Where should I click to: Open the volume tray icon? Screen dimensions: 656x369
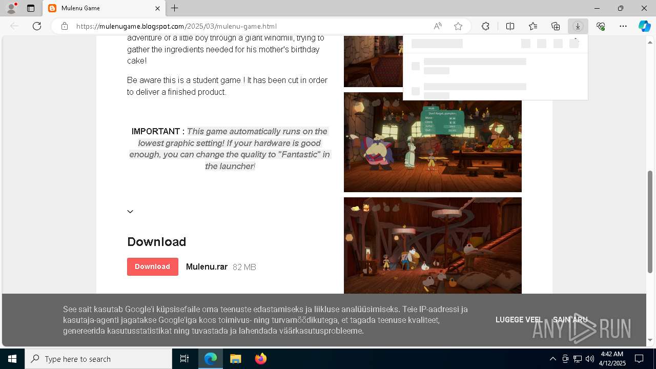pos(589,359)
